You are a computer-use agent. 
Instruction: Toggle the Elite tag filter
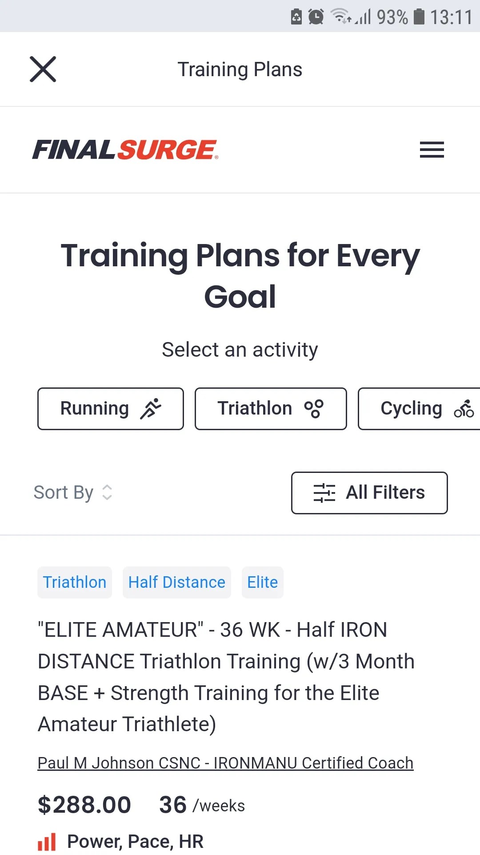[x=262, y=582]
